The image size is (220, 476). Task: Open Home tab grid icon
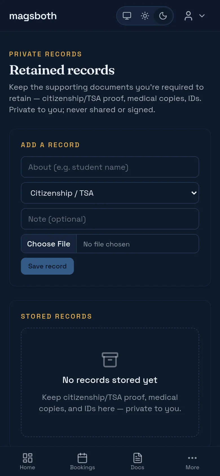coord(27,458)
